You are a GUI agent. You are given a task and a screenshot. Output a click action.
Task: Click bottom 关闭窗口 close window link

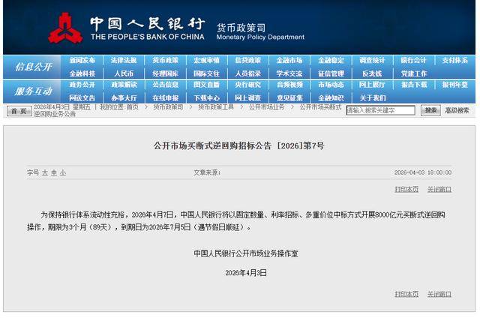439,294
